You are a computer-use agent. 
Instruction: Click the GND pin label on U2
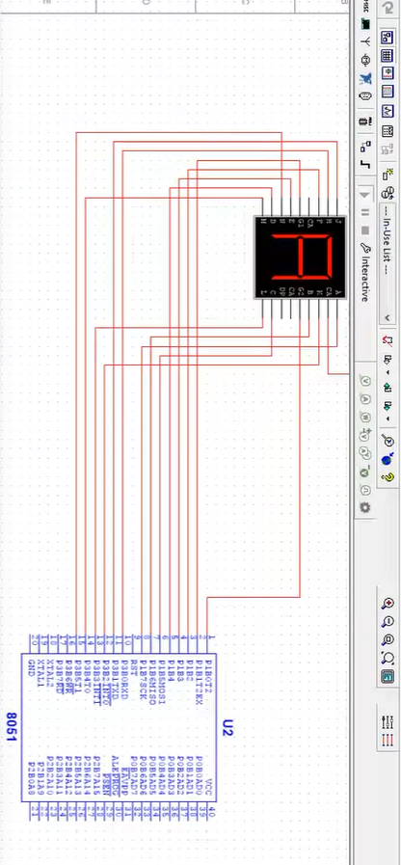[x=32, y=667]
